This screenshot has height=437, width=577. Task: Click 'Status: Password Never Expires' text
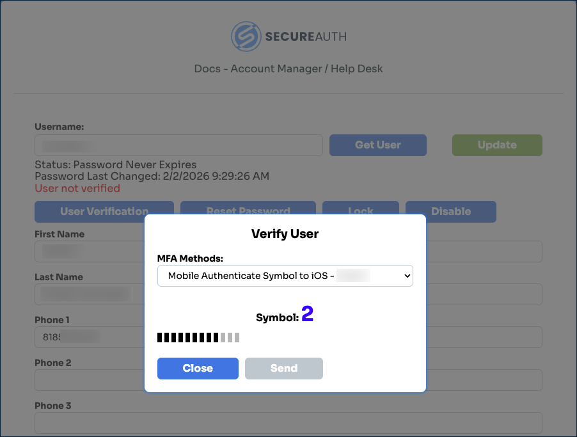tap(116, 164)
